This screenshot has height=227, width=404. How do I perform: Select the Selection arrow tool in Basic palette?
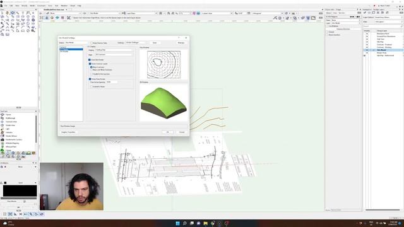click(2, 13)
